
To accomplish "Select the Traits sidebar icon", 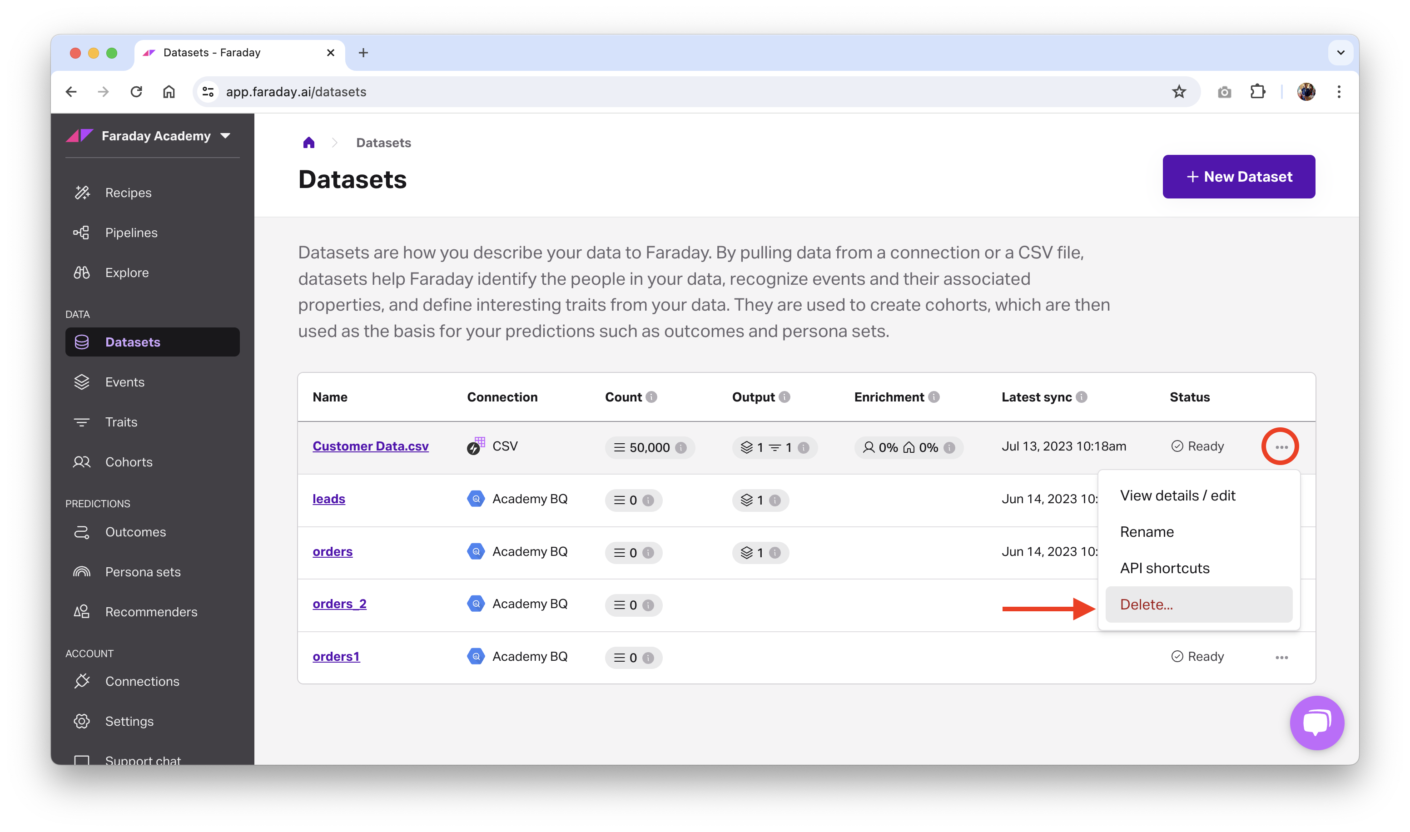I will point(82,421).
